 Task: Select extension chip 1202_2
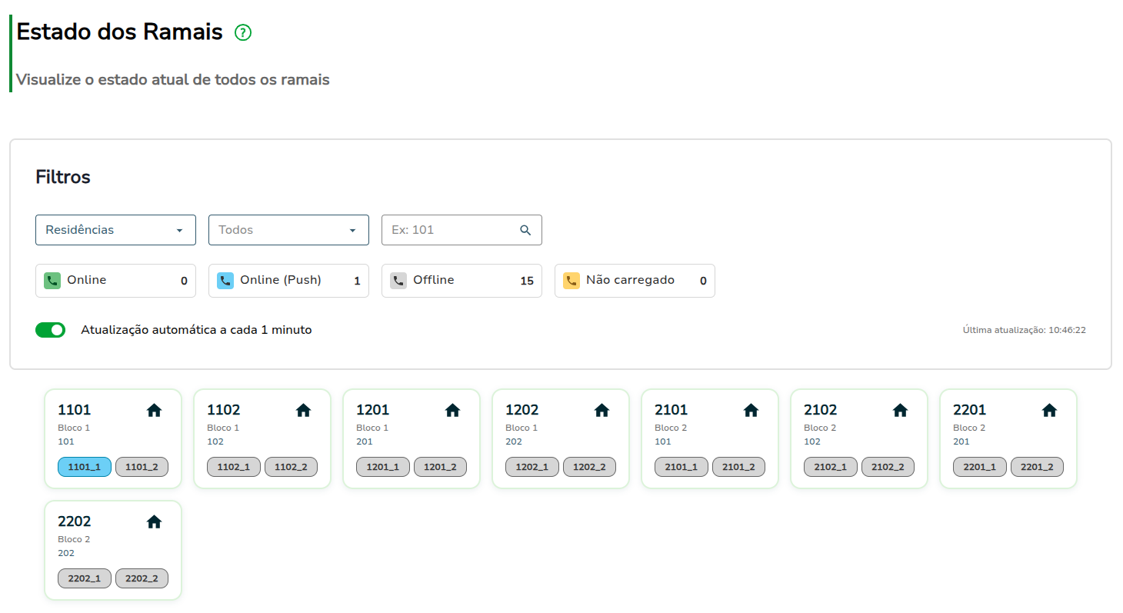coord(589,467)
